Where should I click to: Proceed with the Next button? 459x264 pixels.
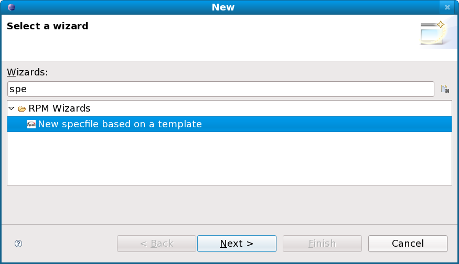237,244
